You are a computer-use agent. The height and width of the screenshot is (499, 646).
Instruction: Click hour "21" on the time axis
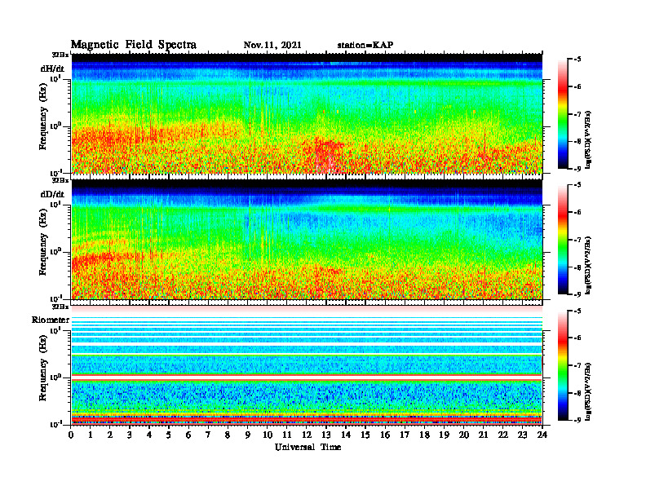483,435
